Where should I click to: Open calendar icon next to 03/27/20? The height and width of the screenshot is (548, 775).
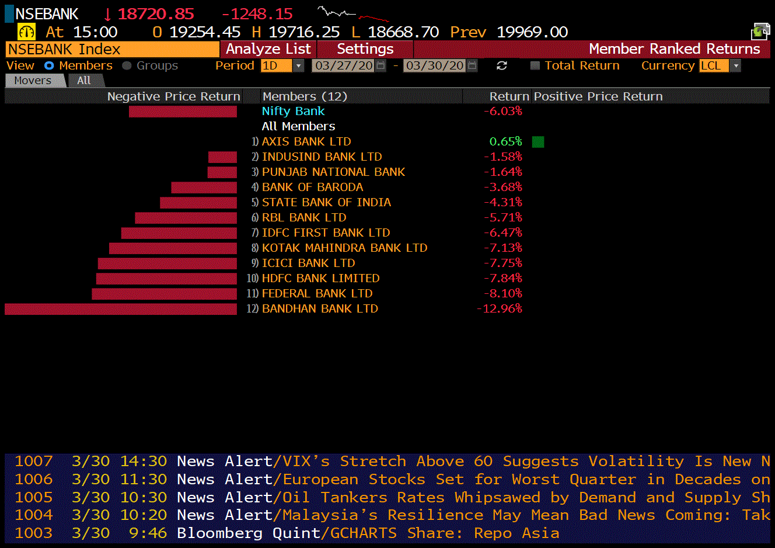click(380, 66)
